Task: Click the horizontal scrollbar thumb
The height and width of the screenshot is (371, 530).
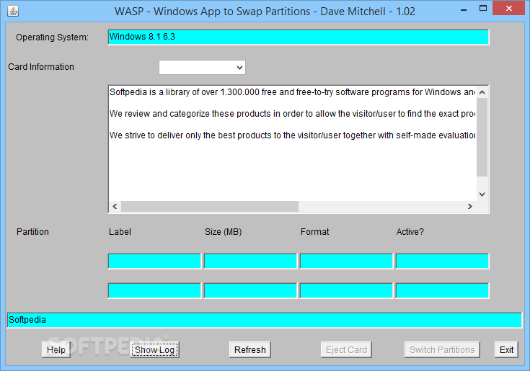Action: click(x=210, y=206)
